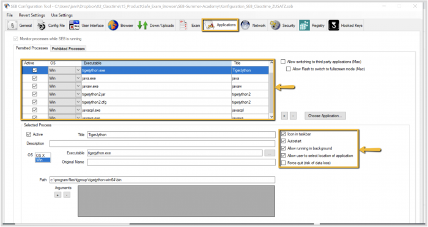Toggle Active checkbox in tigerjython2.jar row

coord(35,94)
